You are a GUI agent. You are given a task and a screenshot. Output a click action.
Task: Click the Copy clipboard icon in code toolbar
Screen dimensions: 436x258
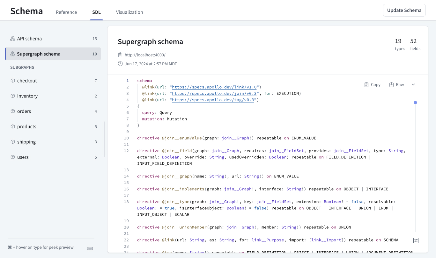[366, 84]
